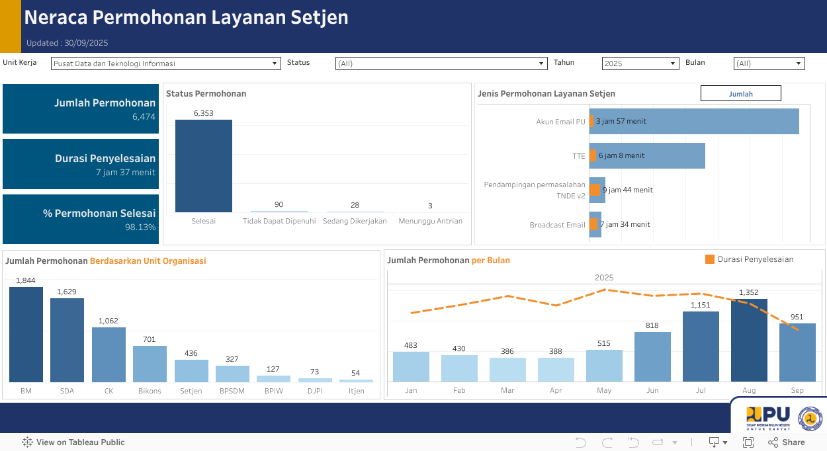
Task: Click the Tableau Public logo icon
Action: (x=28, y=442)
